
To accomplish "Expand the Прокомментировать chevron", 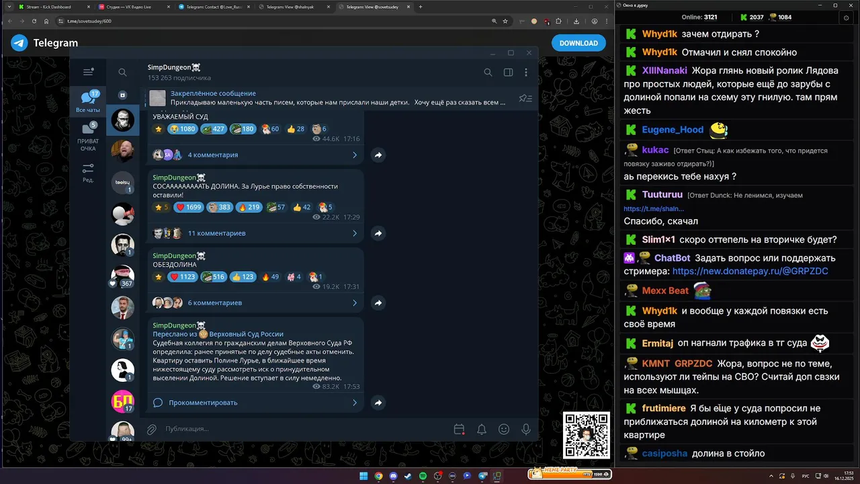I will (355, 403).
